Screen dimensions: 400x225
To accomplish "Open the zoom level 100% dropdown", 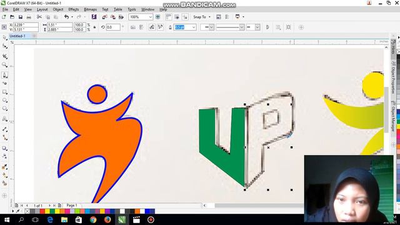I will (x=150, y=17).
